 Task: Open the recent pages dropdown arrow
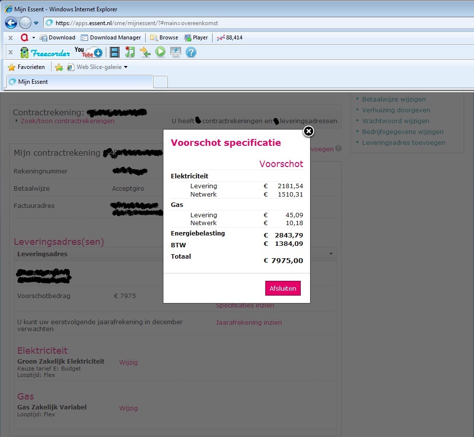tap(36, 23)
